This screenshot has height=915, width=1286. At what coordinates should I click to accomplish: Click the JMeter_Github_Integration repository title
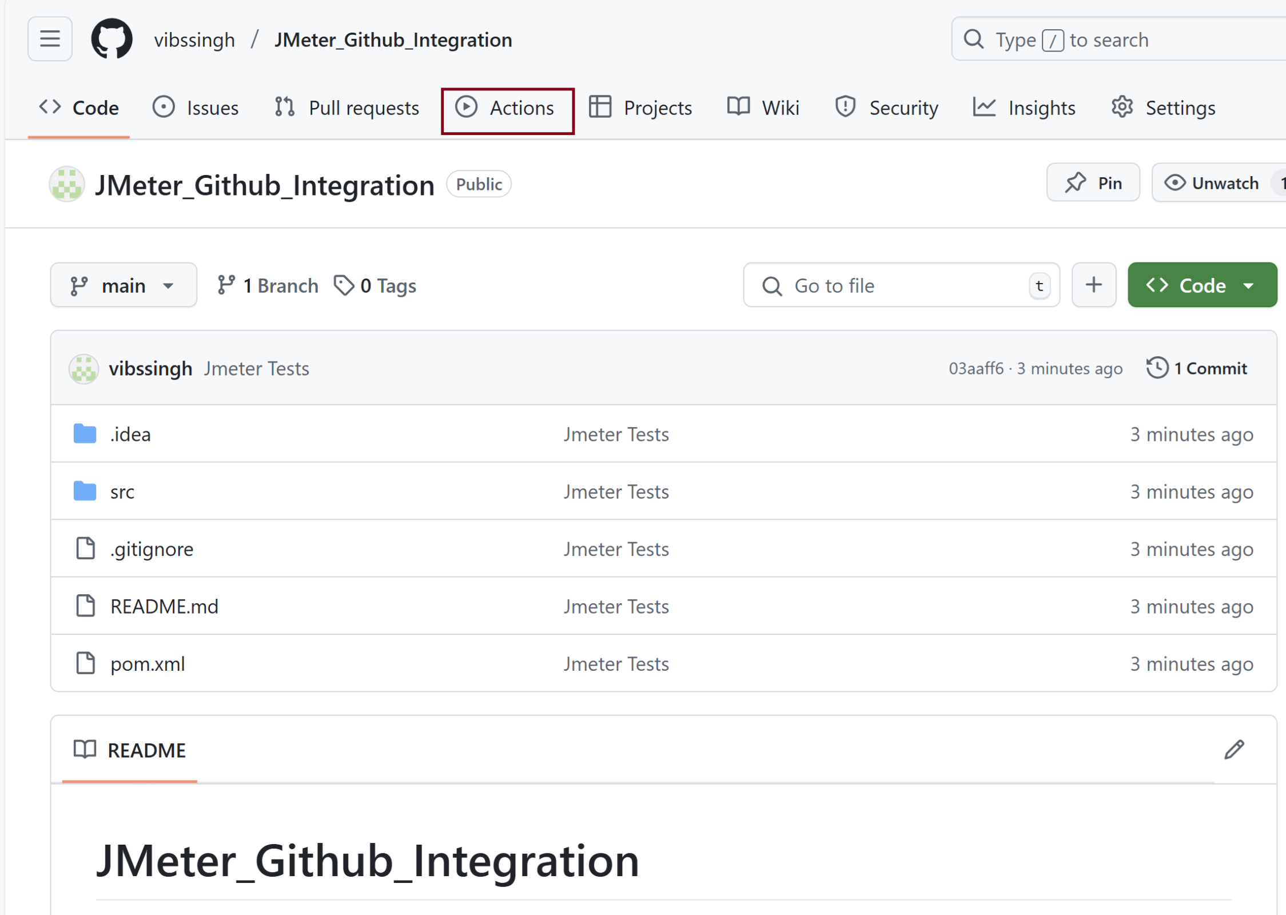[x=265, y=185]
